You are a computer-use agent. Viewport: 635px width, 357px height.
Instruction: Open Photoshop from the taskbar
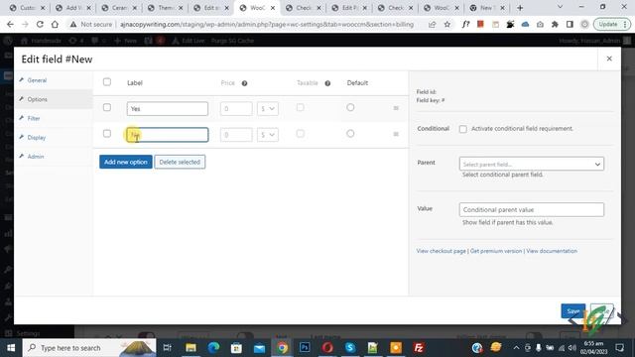click(x=305, y=348)
